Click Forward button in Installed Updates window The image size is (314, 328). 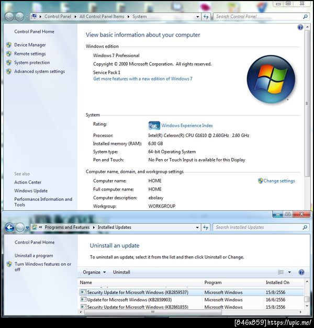tap(20, 228)
